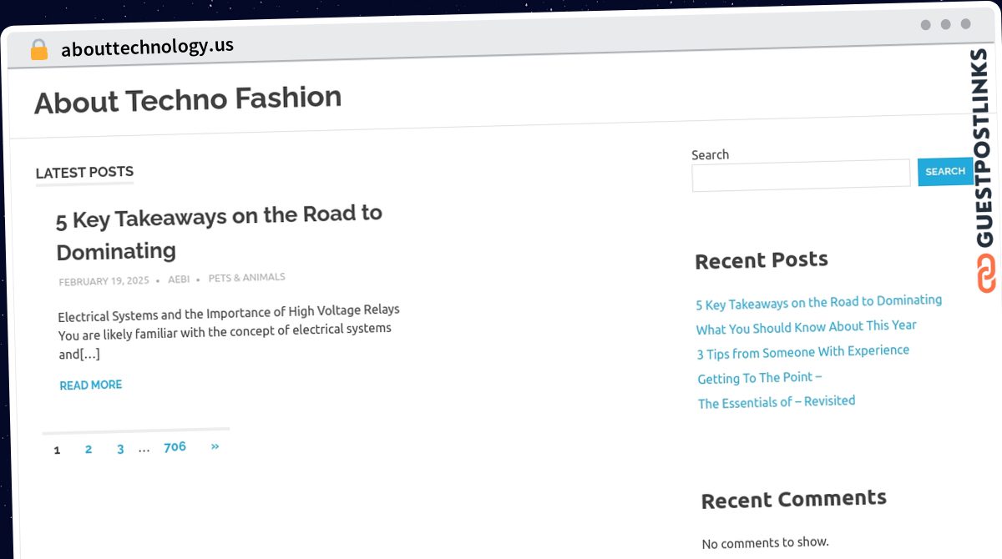Click the orange padlock icon
Viewport: 1002px width, 559px height.
click(38, 50)
